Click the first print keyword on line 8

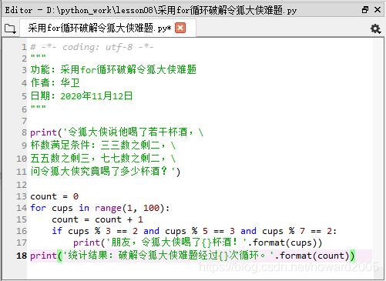pyautogui.click(x=43, y=132)
